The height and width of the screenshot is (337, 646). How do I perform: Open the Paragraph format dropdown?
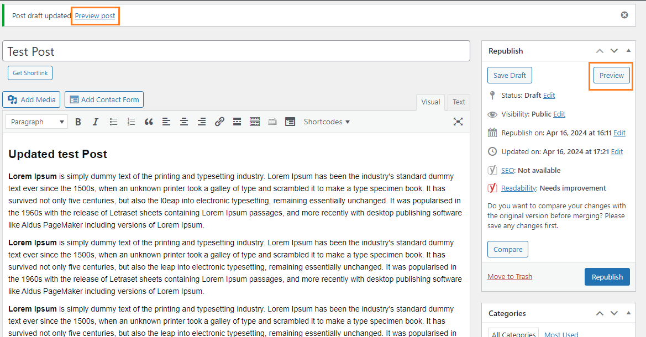37,122
